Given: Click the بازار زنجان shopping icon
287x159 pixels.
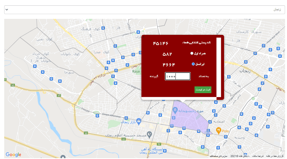Looking at the screenshot, I should coord(139,121).
